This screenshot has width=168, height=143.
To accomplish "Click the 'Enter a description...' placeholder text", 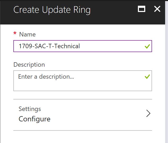I will coord(46,77).
